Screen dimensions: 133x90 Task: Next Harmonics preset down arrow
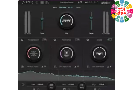(x=78, y=67)
